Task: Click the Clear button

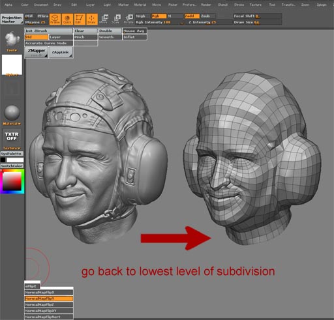Action: (x=85, y=31)
